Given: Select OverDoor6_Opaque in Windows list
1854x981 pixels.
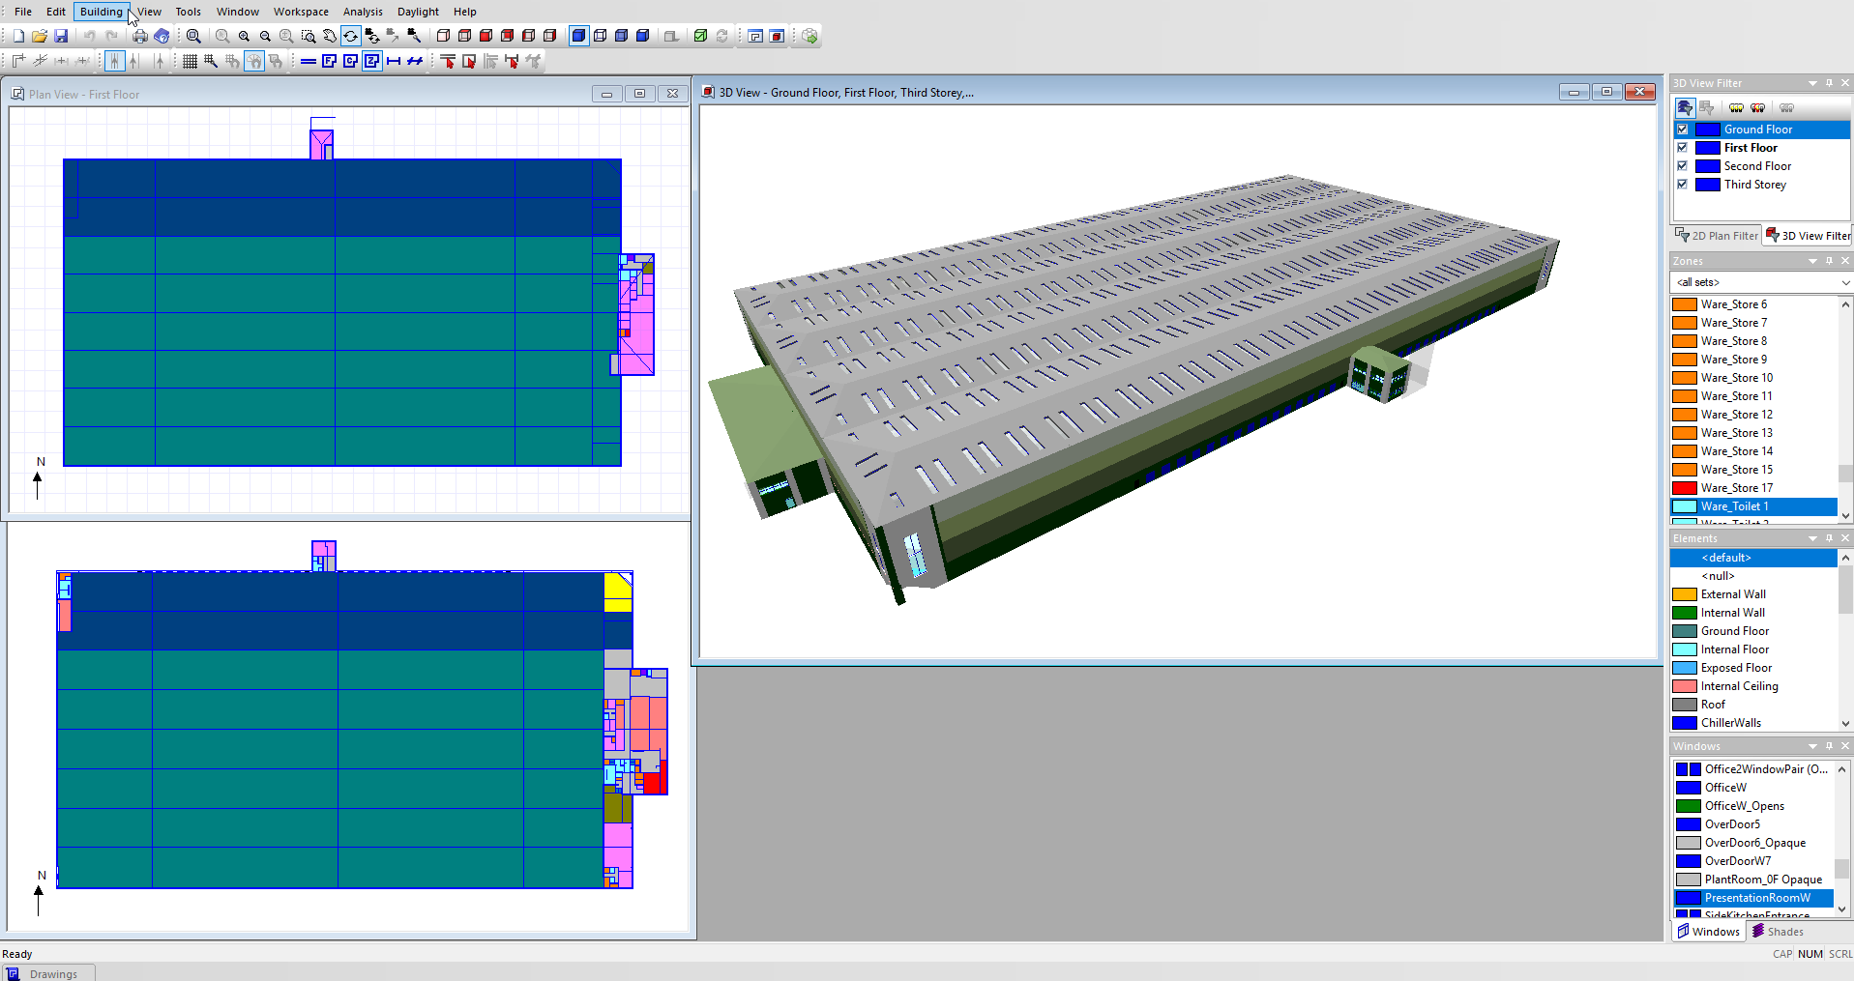Looking at the screenshot, I should coord(1753,843).
